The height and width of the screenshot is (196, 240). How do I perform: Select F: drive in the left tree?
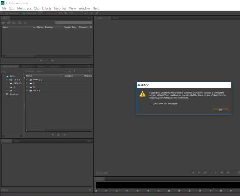[14, 91]
